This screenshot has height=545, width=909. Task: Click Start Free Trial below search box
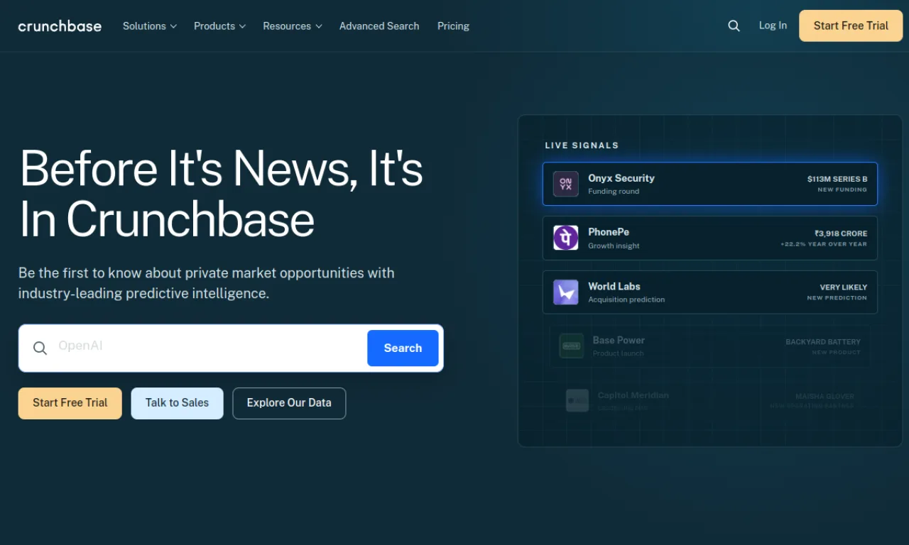coord(70,403)
